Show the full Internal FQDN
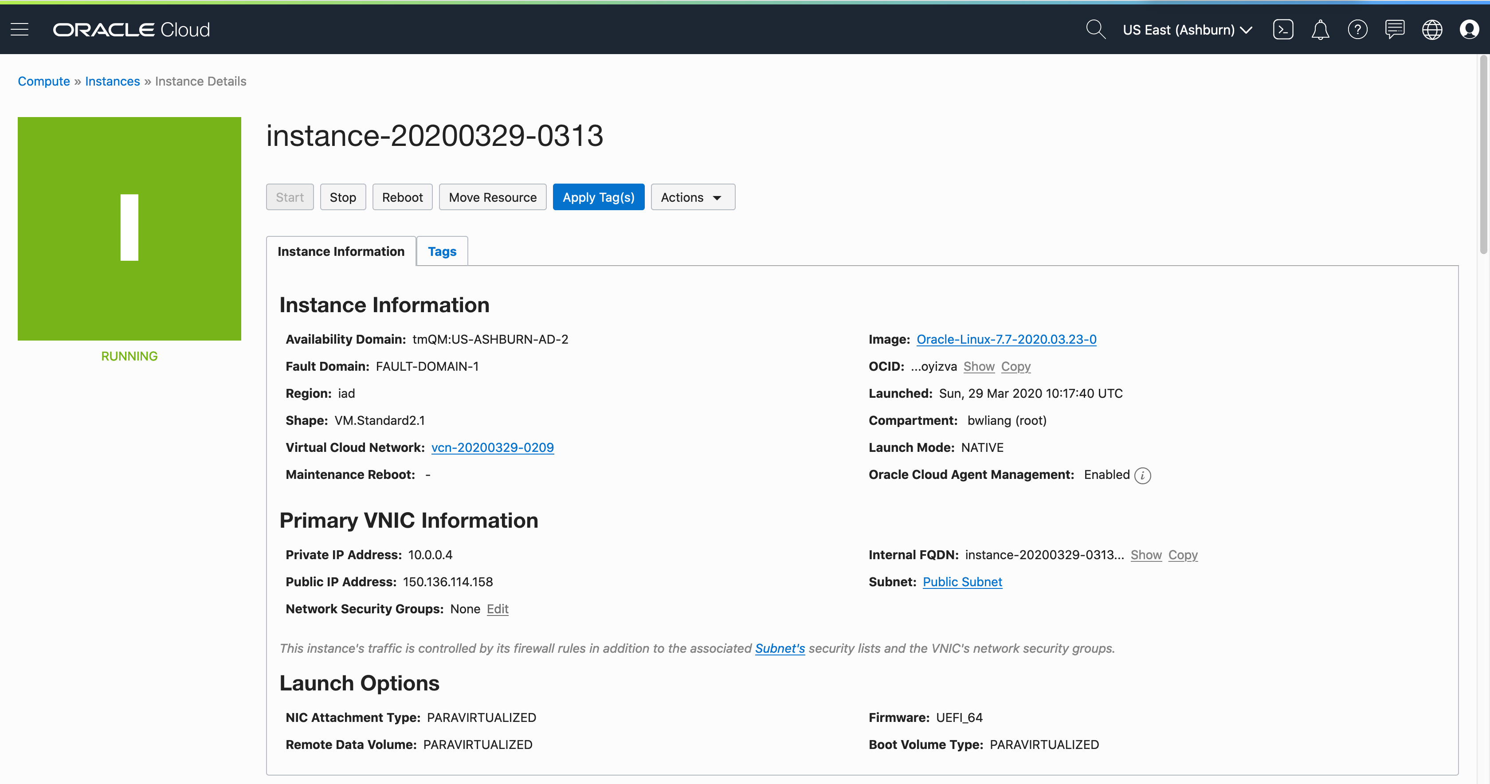This screenshot has height=784, width=1490. pos(1146,555)
